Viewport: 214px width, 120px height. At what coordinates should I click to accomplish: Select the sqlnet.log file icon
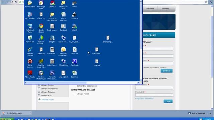(41, 51)
